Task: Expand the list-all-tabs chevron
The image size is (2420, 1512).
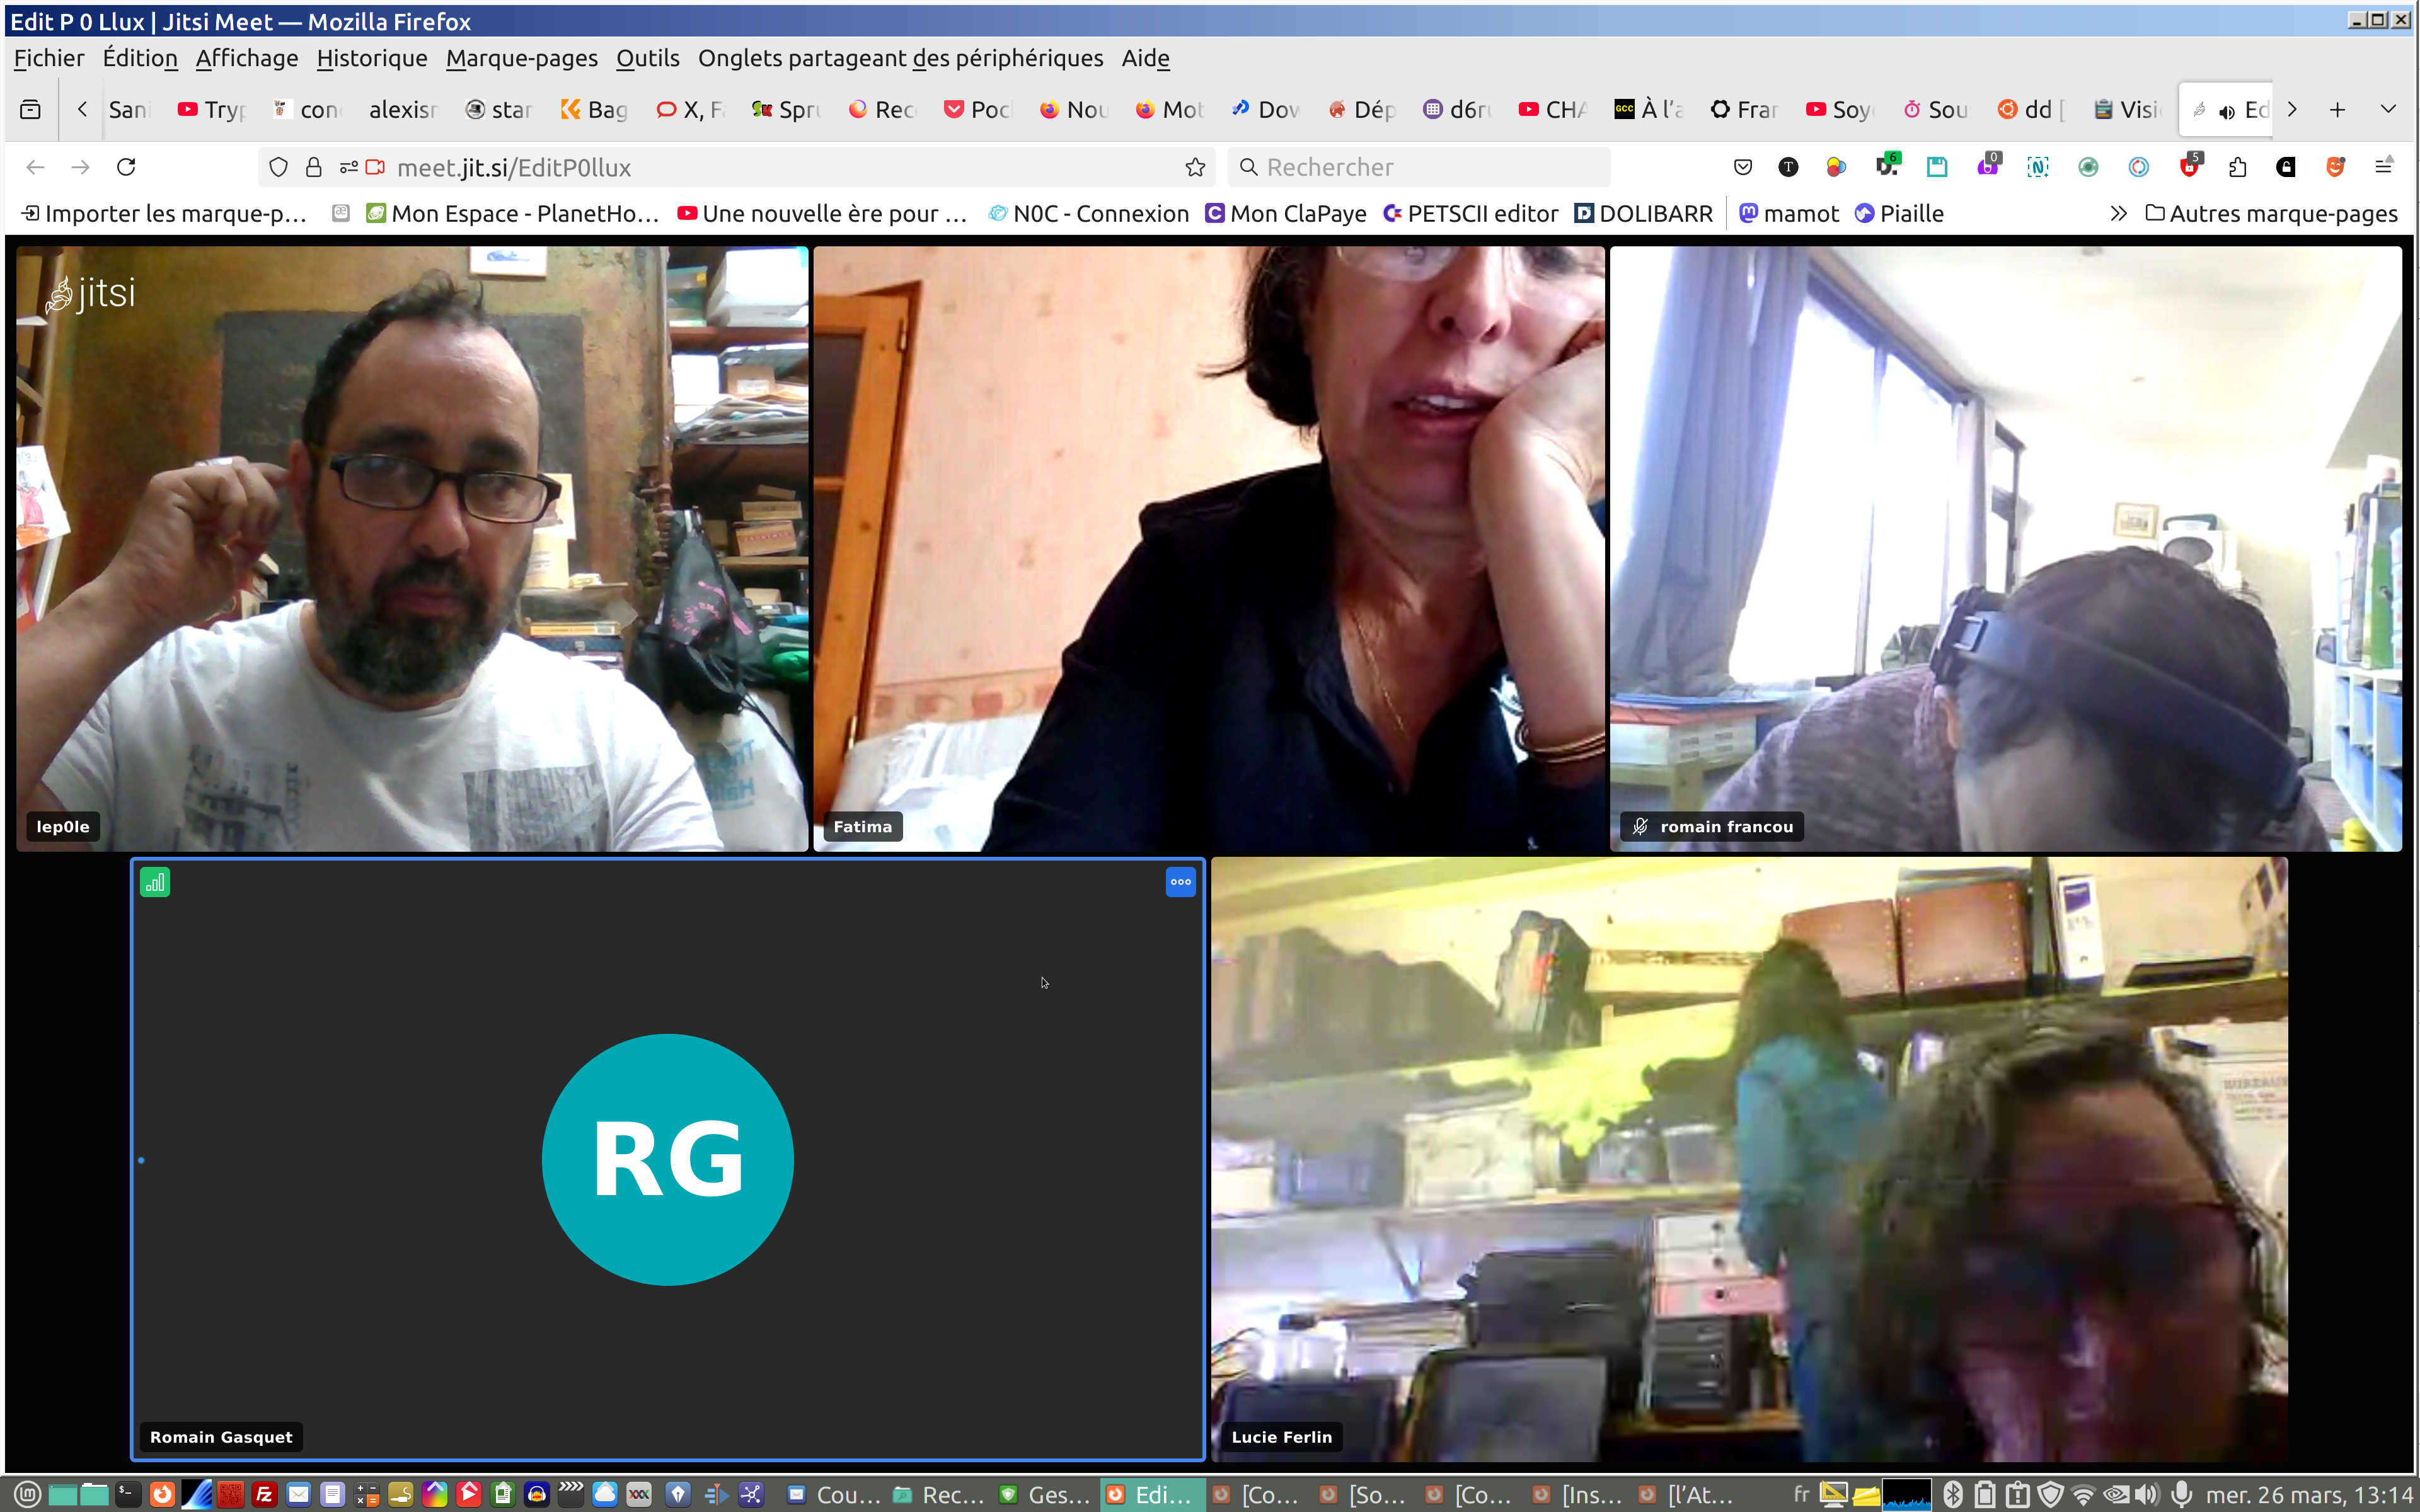Action: (x=2388, y=109)
